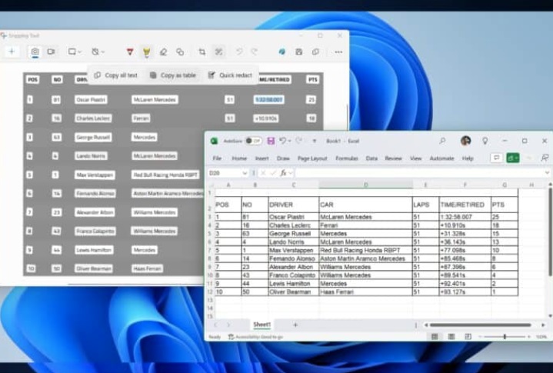Open delay timer dropdown in Snipping Tool
This screenshot has width=553, height=373.
click(x=98, y=52)
